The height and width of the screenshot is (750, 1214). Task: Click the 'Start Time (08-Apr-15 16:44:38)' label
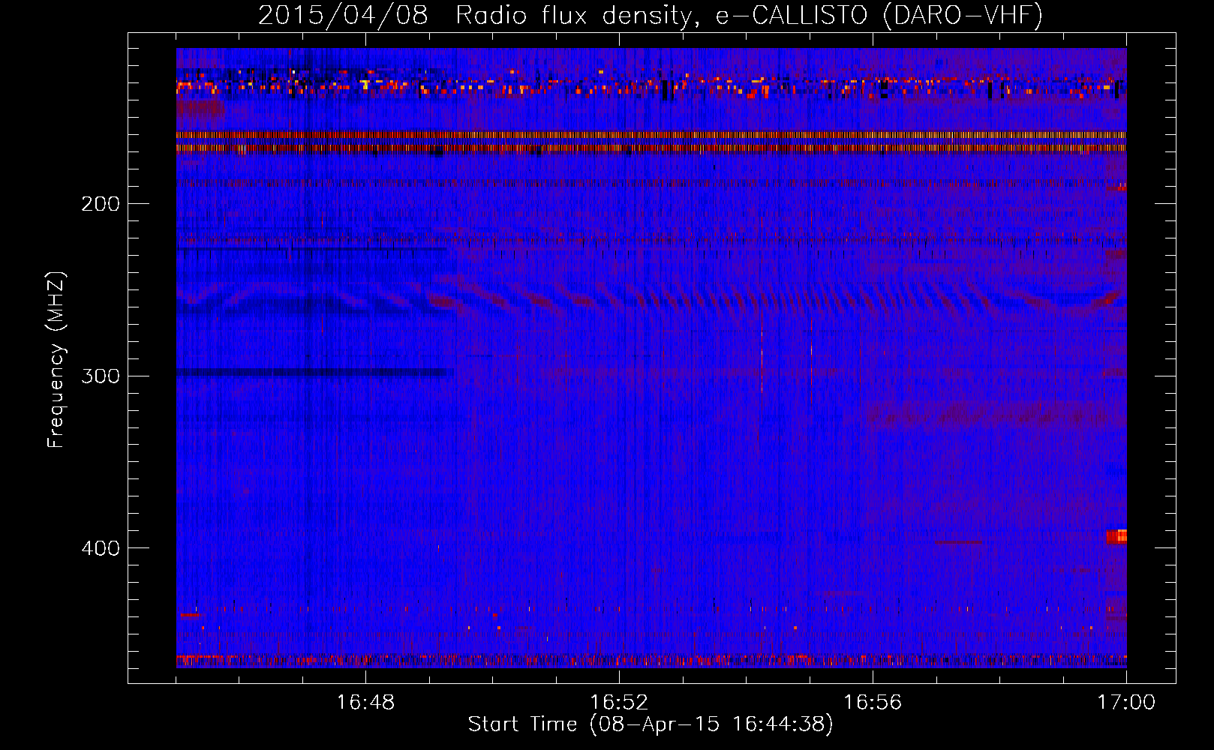(651, 724)
